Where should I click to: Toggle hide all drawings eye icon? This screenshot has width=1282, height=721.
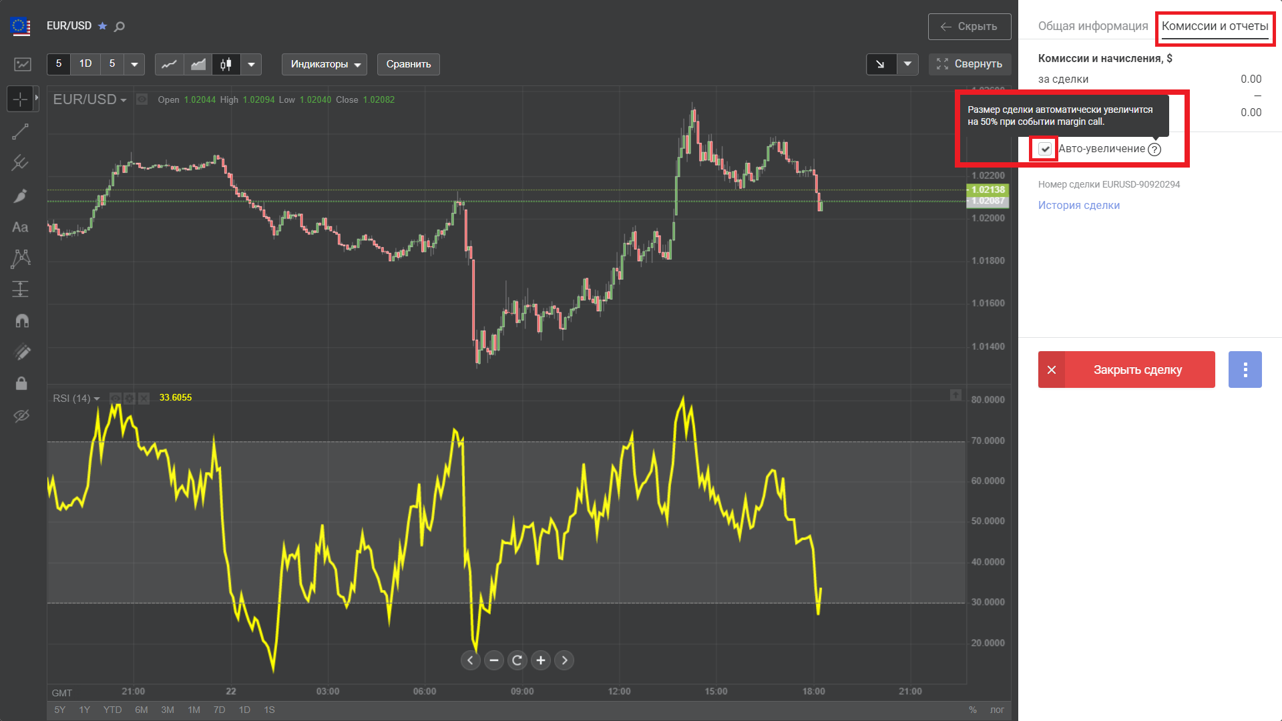click(21, 416)
